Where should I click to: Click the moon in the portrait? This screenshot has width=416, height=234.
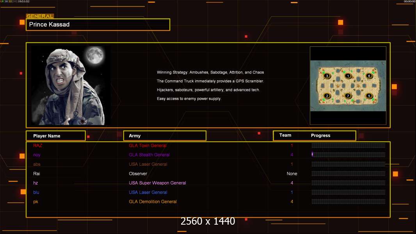95,55
